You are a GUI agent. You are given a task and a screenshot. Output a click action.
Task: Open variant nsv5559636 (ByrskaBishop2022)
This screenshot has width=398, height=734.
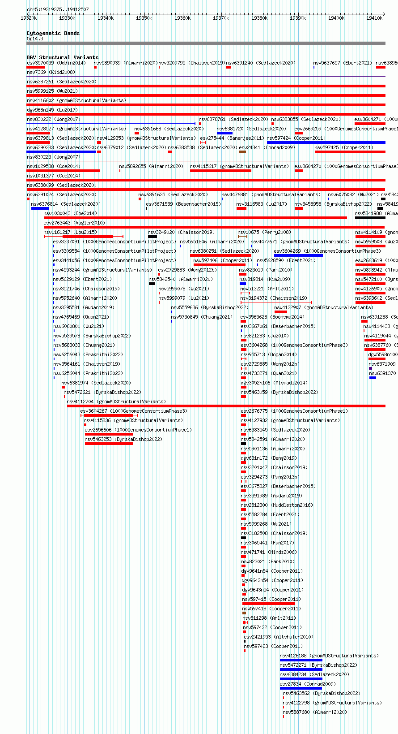point(210,307)
